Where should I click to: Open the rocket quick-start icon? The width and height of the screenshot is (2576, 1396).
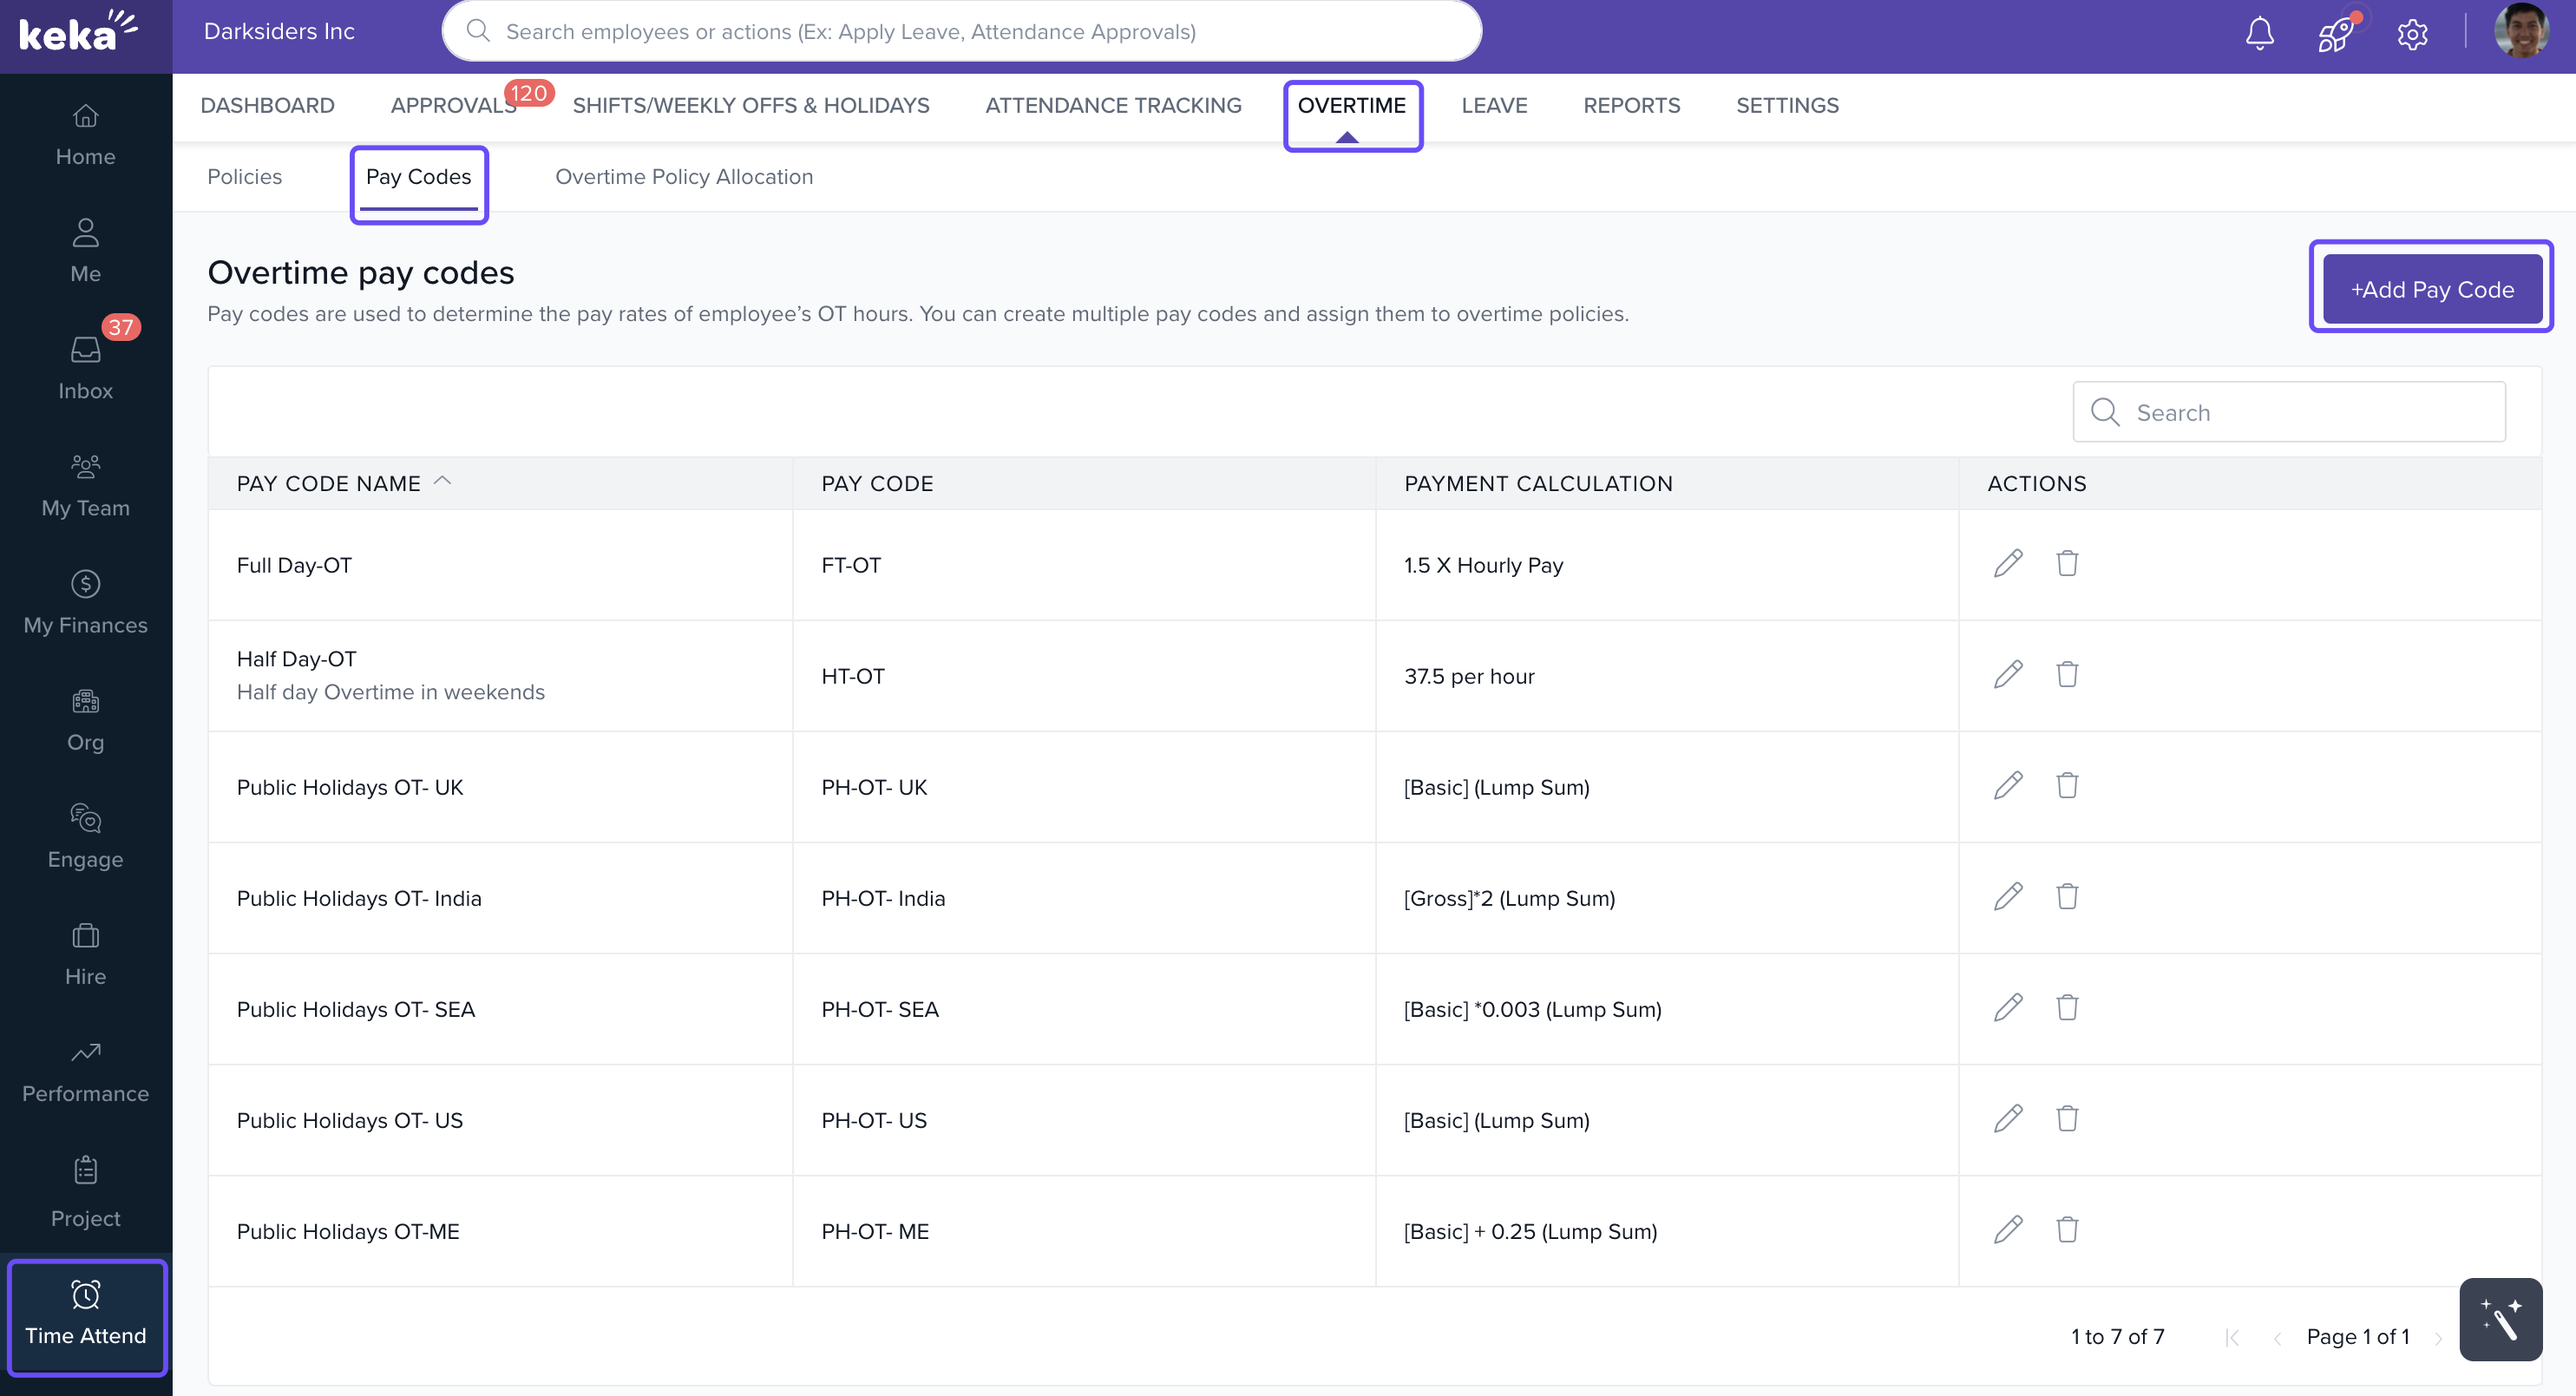pos(2335,35)
